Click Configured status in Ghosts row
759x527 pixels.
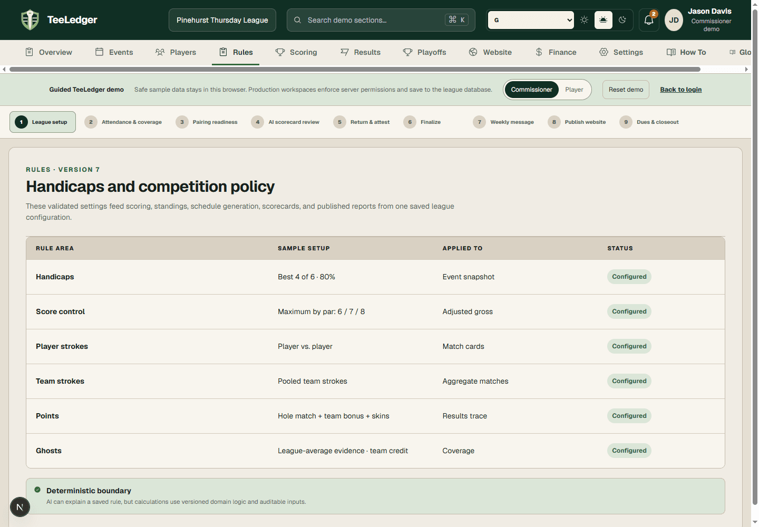coord(629,451)
